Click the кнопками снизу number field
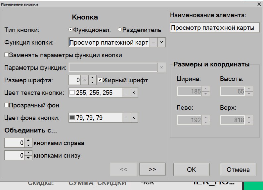 [15, 155]
